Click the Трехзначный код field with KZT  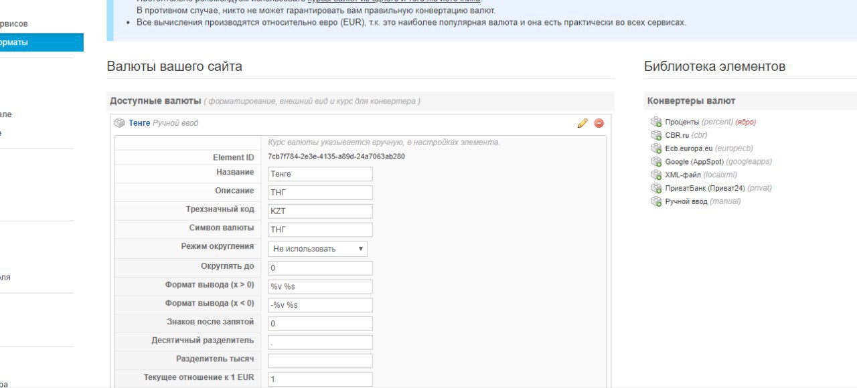pyautogui.click(x=320, y=211)
